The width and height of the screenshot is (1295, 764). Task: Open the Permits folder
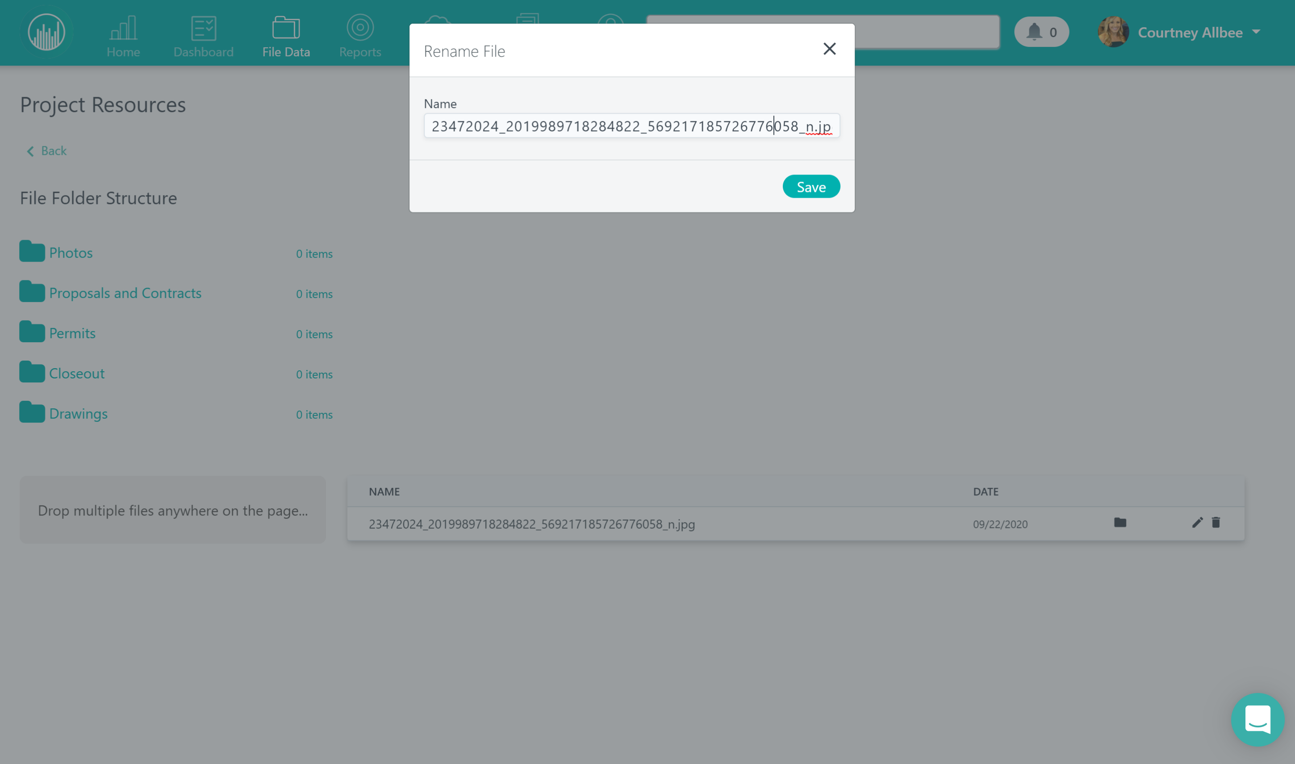tap(72, 333)
